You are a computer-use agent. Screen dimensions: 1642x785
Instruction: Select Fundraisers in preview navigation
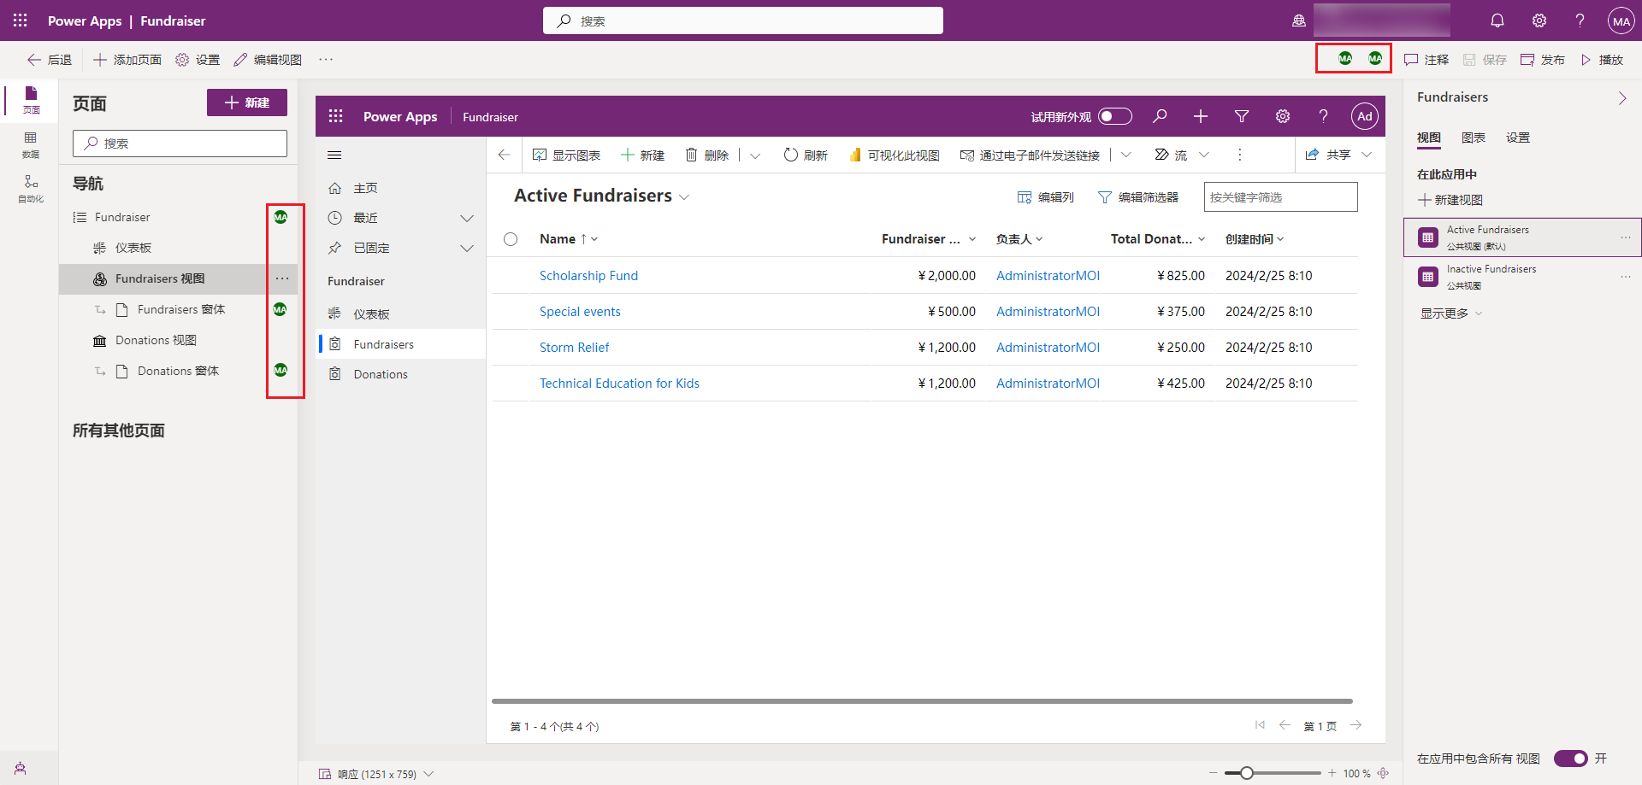pos(401,344)
